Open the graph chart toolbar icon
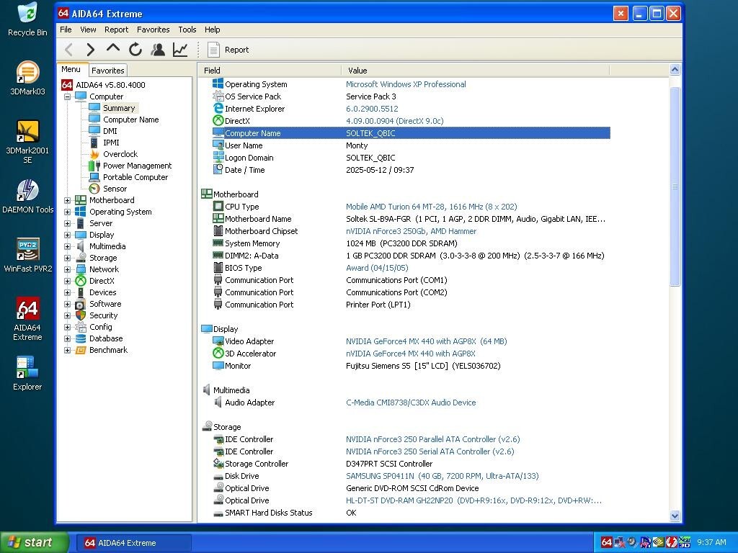738x553 pixels. 180,50
